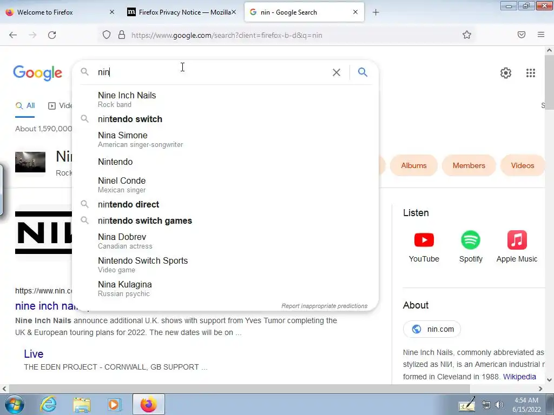554x415 pixels.
Task: Open the tracking protection shield icon
Action: pos(107,35)
